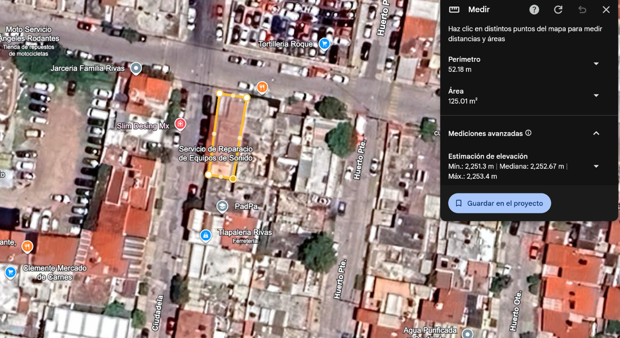
Task: Select the red Slim Desing Mx pin
Action: (180, 124)
